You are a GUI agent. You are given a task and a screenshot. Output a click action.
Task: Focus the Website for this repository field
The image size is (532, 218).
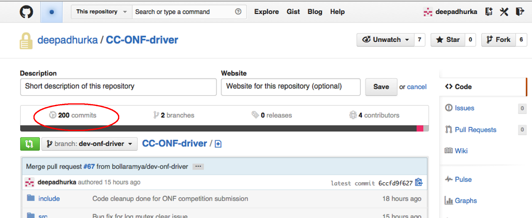click(291, 87)
